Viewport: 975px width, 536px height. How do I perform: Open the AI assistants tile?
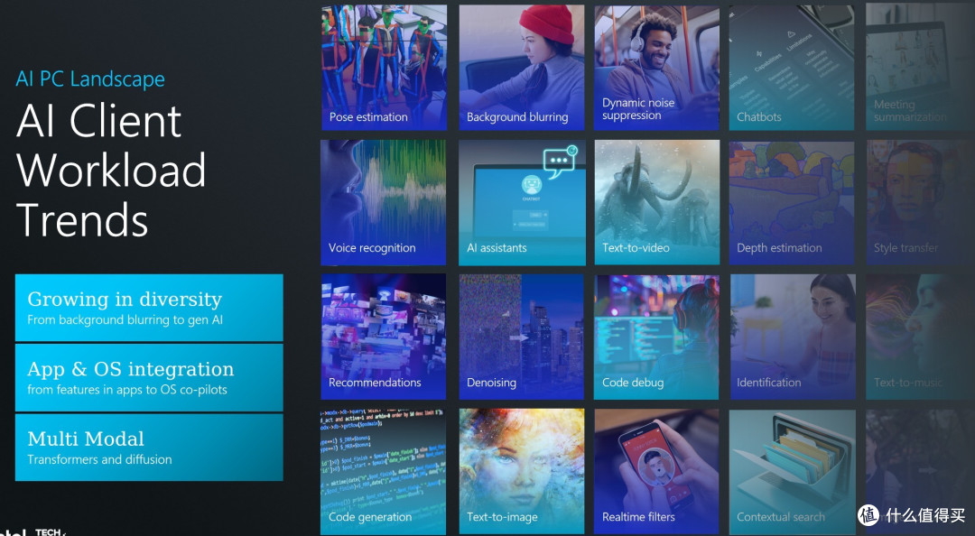coord(521,201)
